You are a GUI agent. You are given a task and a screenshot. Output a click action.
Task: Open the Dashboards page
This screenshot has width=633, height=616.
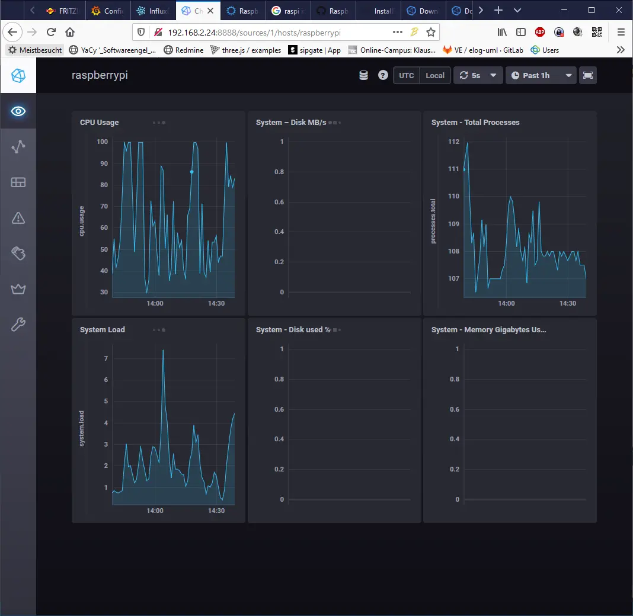[x=18, y=182]
